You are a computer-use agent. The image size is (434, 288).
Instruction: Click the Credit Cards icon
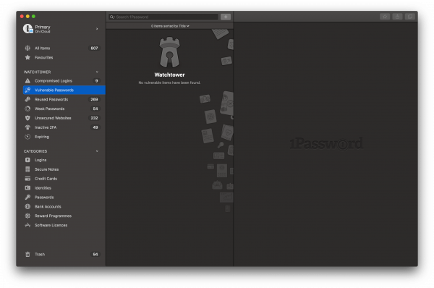click(x=27, y=179)
